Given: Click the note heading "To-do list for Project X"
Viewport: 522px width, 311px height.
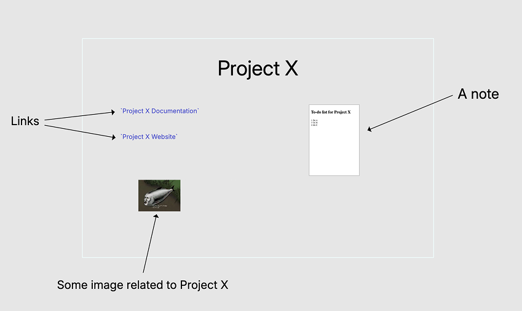Looking at the screenshot, I should point(331,112).
